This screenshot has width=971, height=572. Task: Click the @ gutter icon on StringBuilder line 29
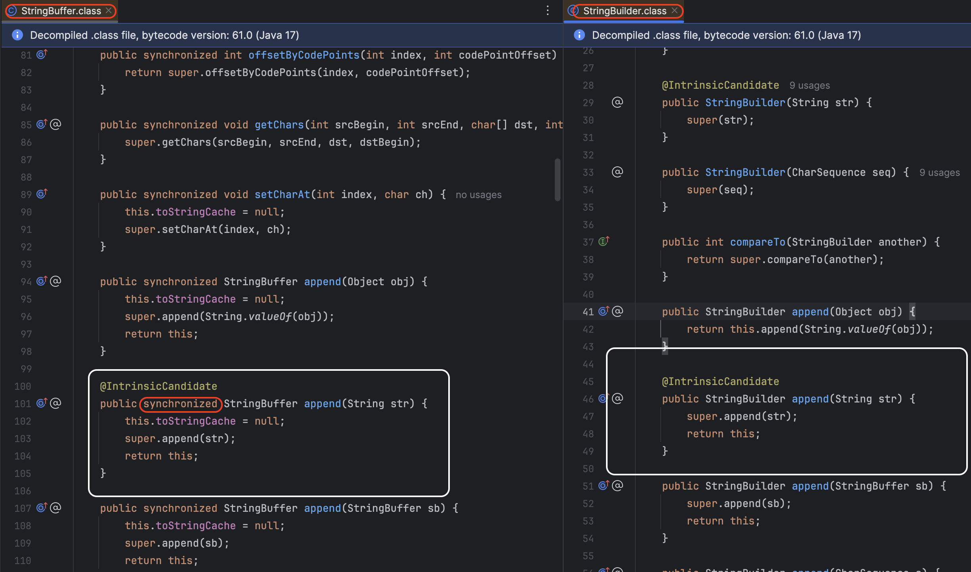[617, 102]
